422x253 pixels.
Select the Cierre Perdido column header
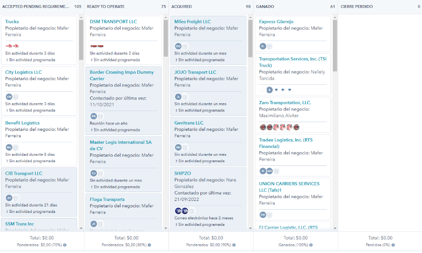[356, 6]
